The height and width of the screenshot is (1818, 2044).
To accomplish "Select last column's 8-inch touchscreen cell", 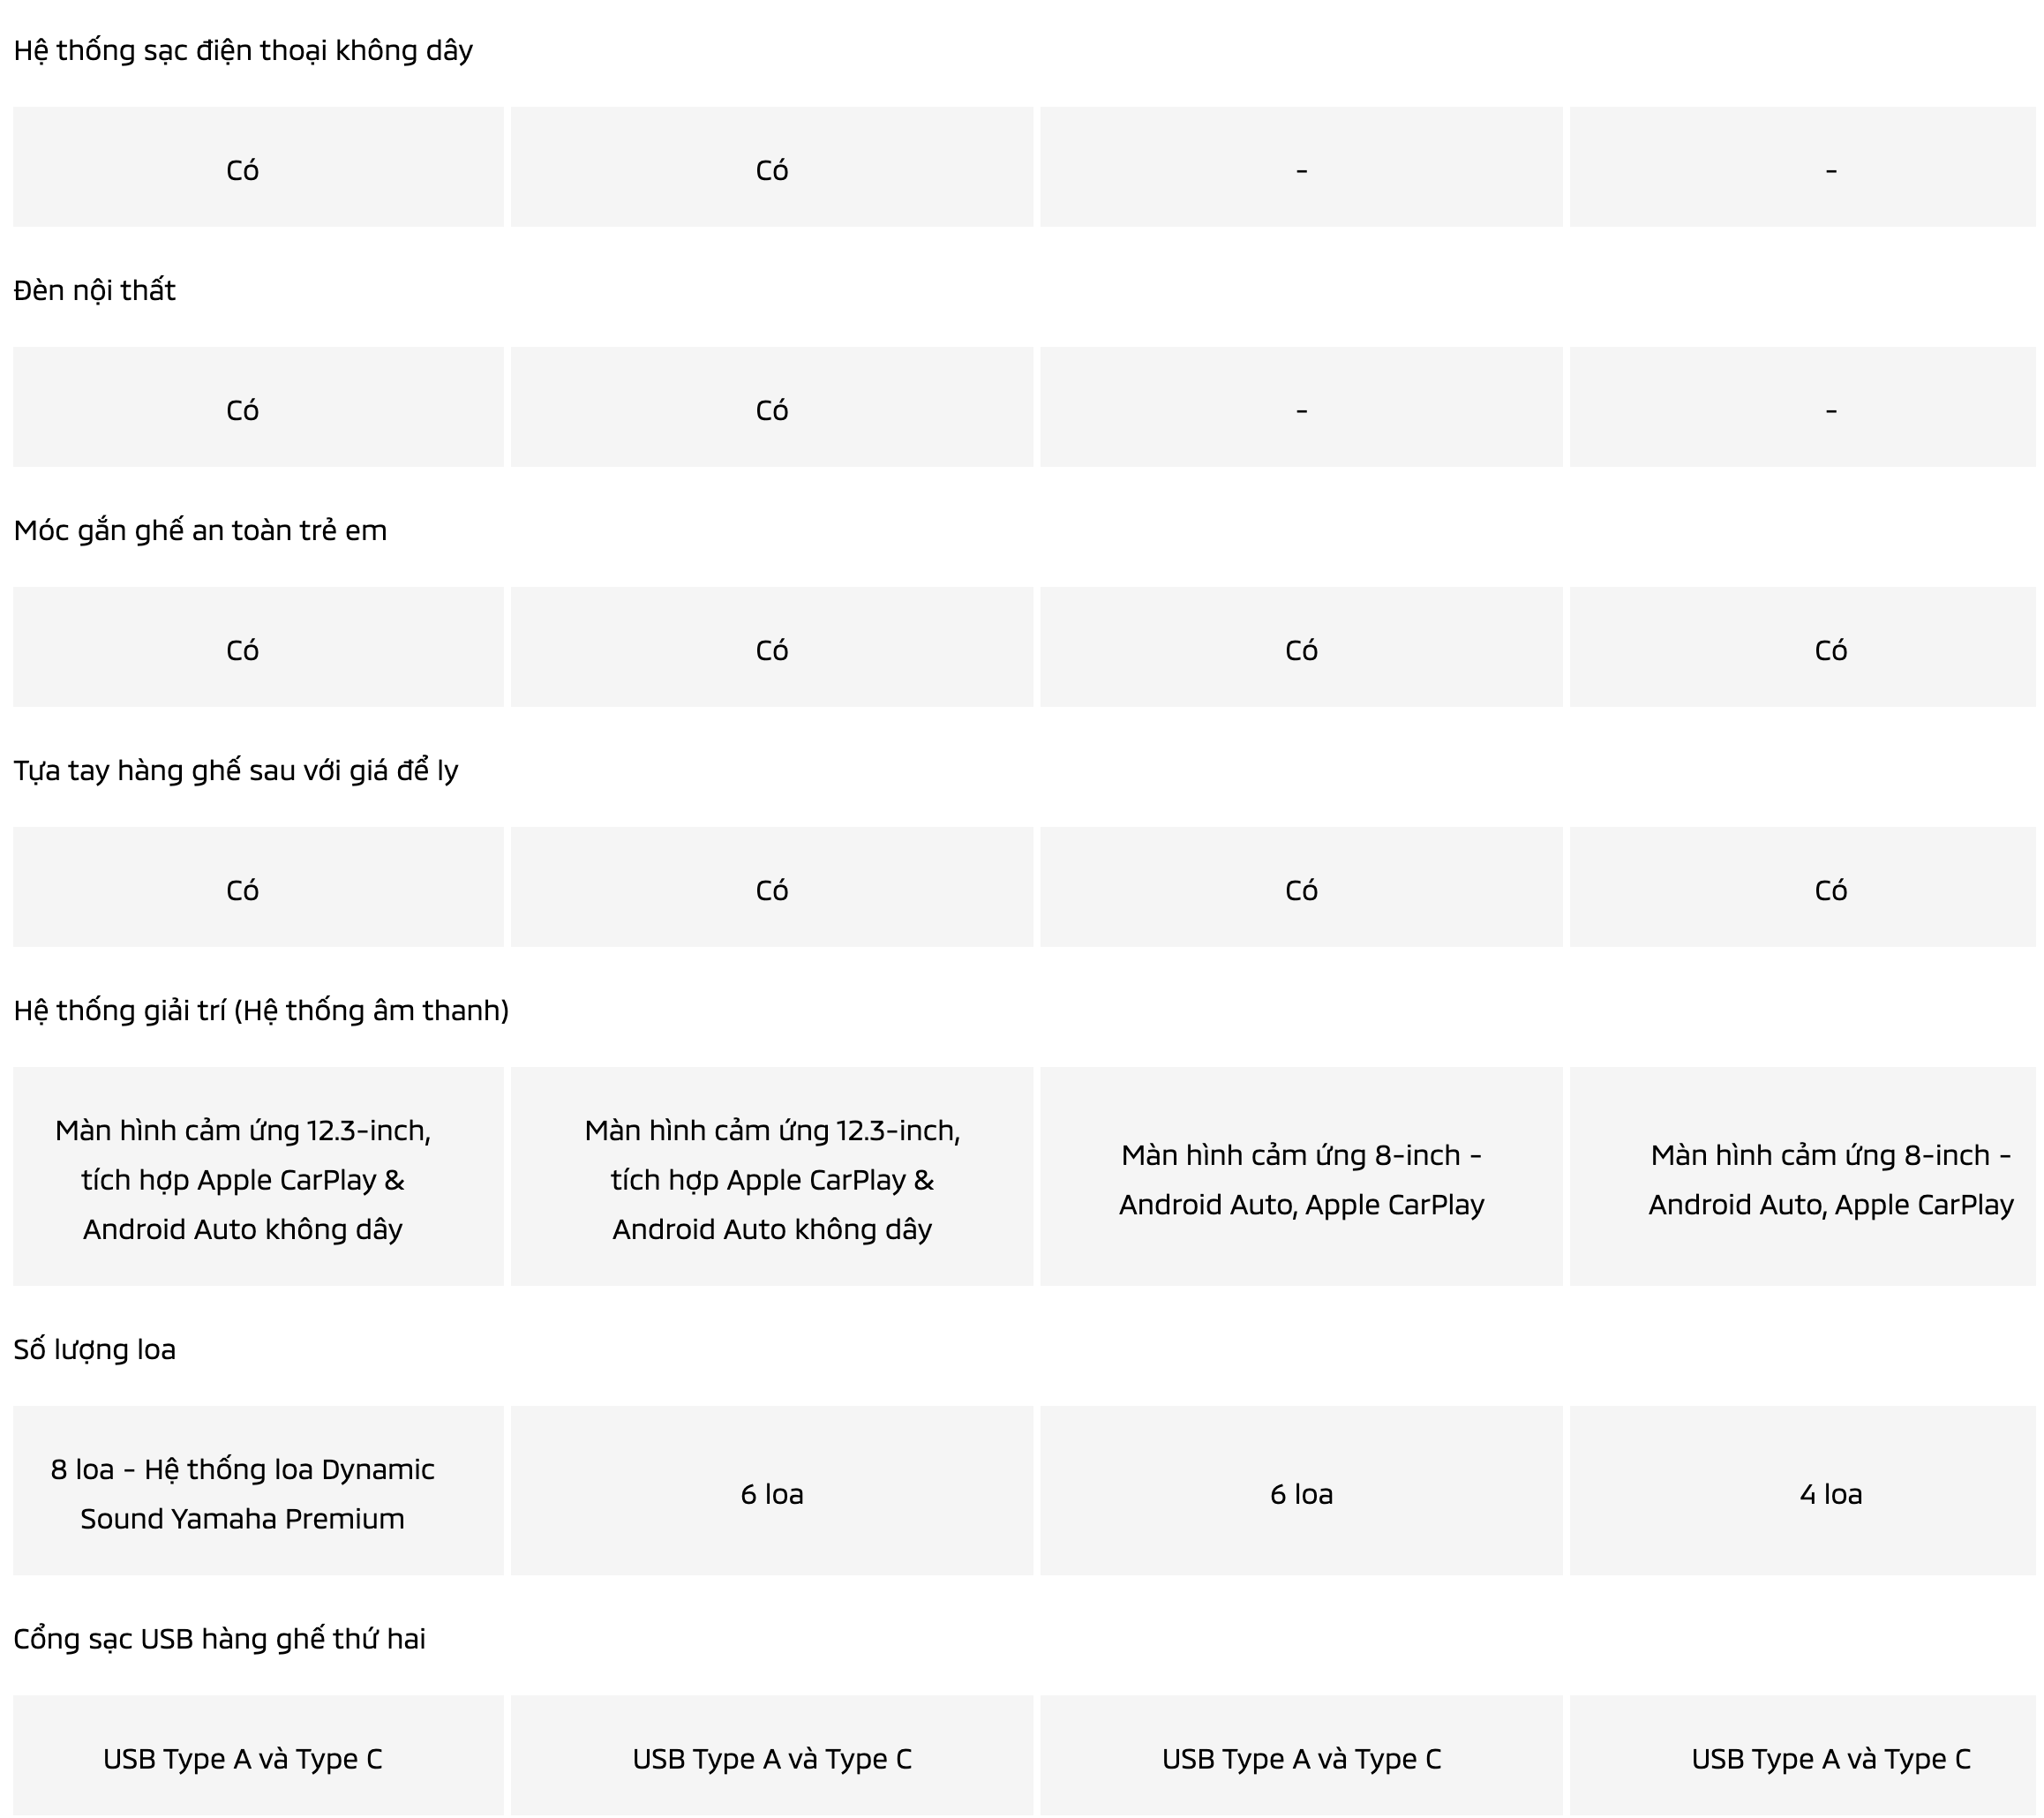I will pos(1830,1179).
